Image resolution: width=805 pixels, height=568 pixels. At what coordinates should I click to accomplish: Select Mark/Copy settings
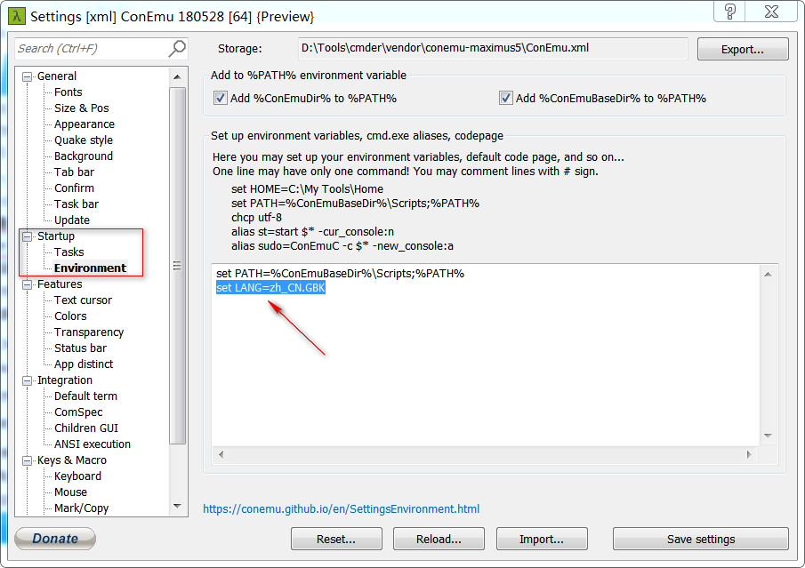[x=81, y=508]
